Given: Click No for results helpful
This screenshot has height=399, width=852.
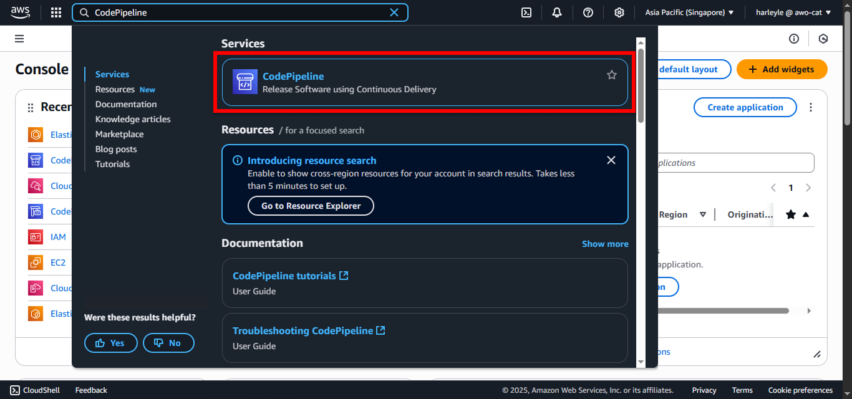Looking at the screenshot, I should coord(168,343).
